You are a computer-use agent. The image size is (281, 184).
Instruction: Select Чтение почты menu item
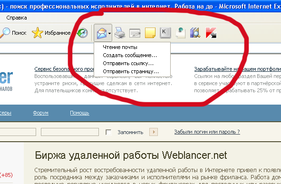click(x=120, y=47)
